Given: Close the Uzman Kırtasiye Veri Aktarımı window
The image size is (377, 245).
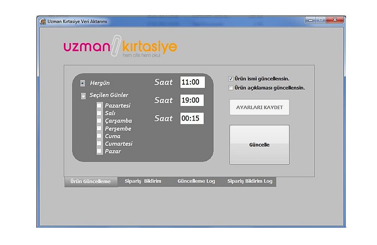Looking at the screenshot, I should [335, 20].
